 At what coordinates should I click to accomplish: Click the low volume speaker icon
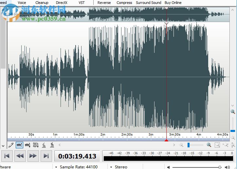pos(168,167)
